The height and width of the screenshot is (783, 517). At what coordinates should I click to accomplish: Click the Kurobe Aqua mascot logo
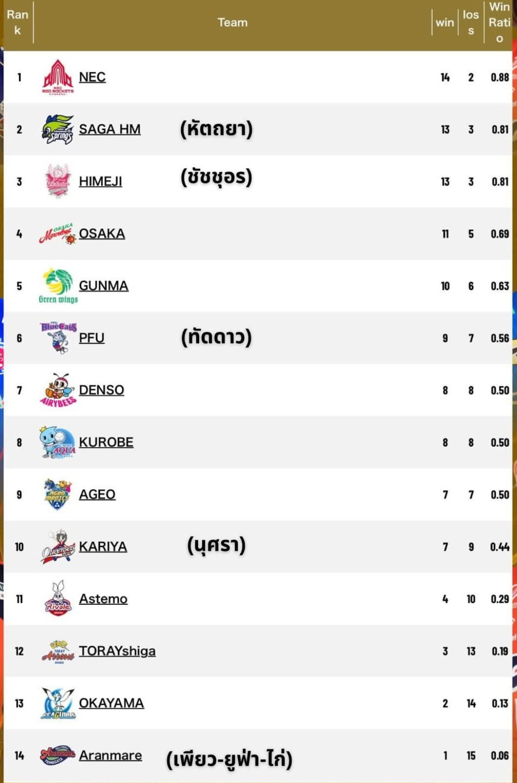pyautogui.click(x=57, y=443)
